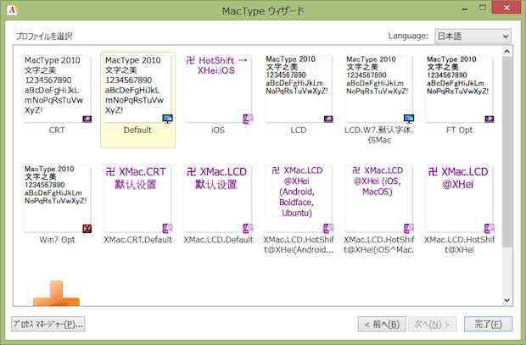Click the purple icon on iOS profile
Viewport: 526px width, 345px height.
point(248,120)
